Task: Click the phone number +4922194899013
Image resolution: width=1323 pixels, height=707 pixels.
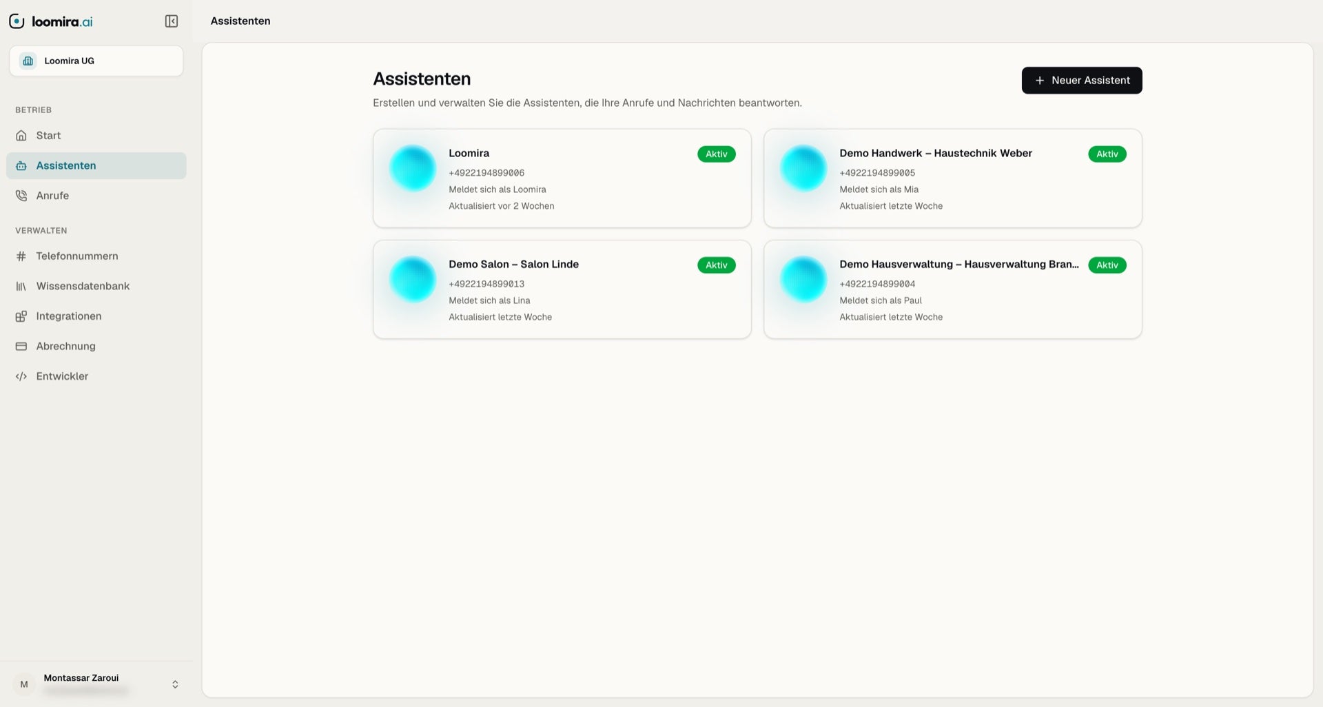Action: tap(486, 284)
